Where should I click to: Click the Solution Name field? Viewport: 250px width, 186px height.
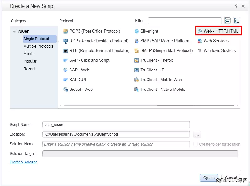[x=116, y=144]
